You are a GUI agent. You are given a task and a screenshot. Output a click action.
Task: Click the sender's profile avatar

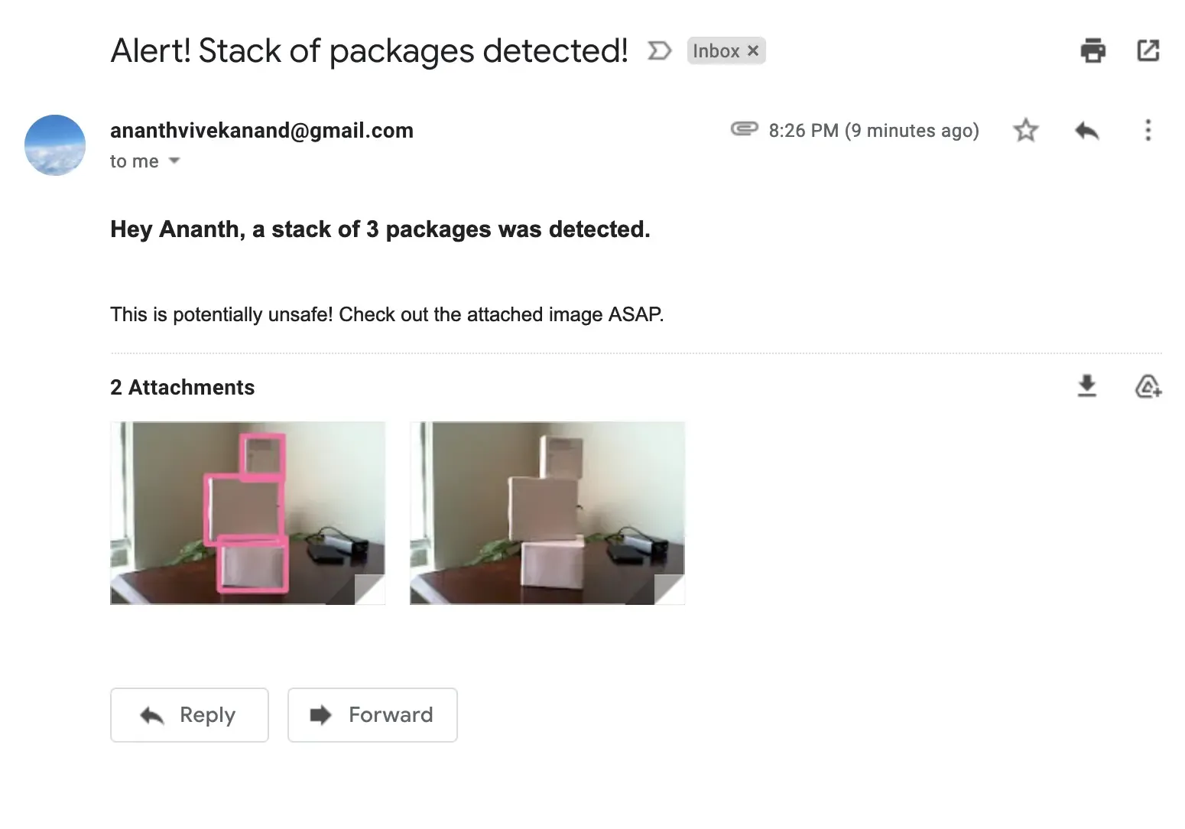(x=55, y=145)
